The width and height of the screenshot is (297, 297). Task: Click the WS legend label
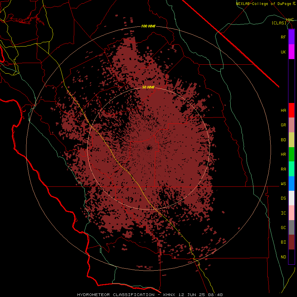[283, 183]
